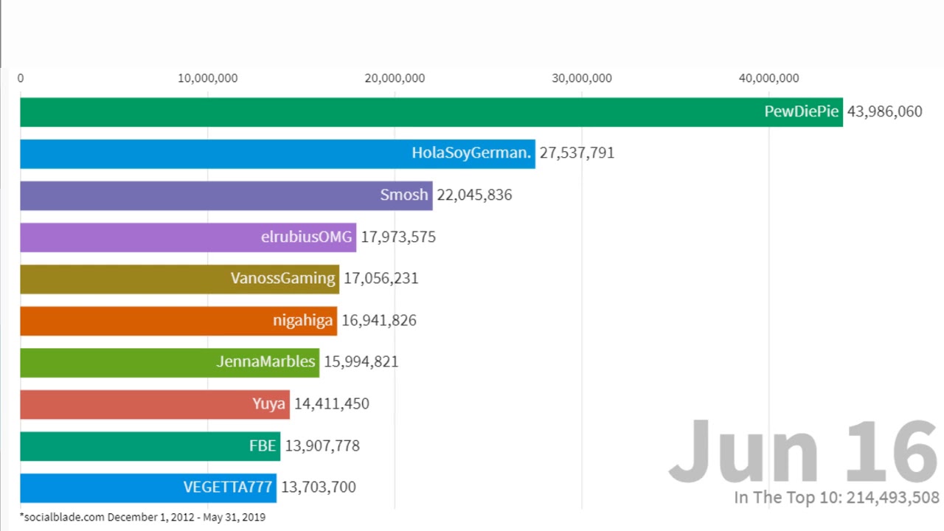Screen dimensions: 944x531
Task: Click the value 22,045,836
Action: (x=474, y=195)
